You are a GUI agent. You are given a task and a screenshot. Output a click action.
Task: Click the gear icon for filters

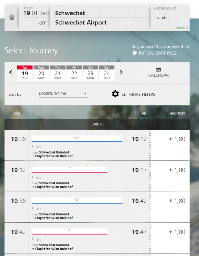click(x=115, y=94)
